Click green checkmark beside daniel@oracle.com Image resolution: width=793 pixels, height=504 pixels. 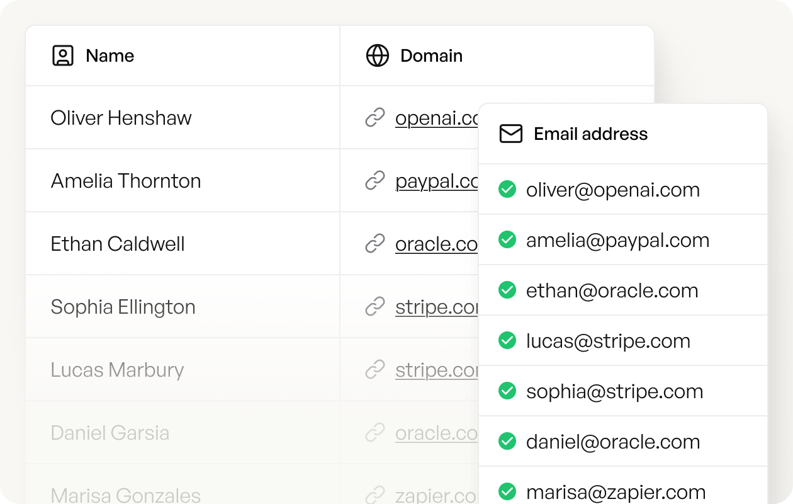click(507, 441)
